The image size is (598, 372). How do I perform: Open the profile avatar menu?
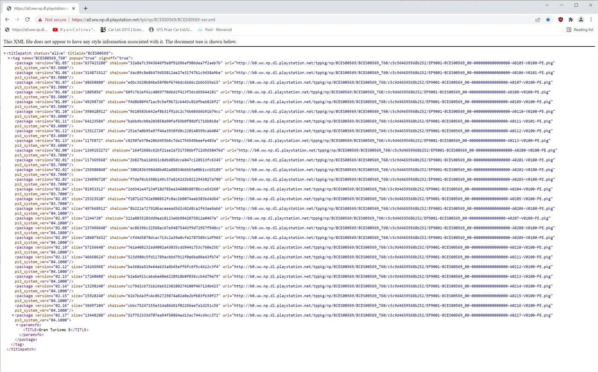coord(581,20)
